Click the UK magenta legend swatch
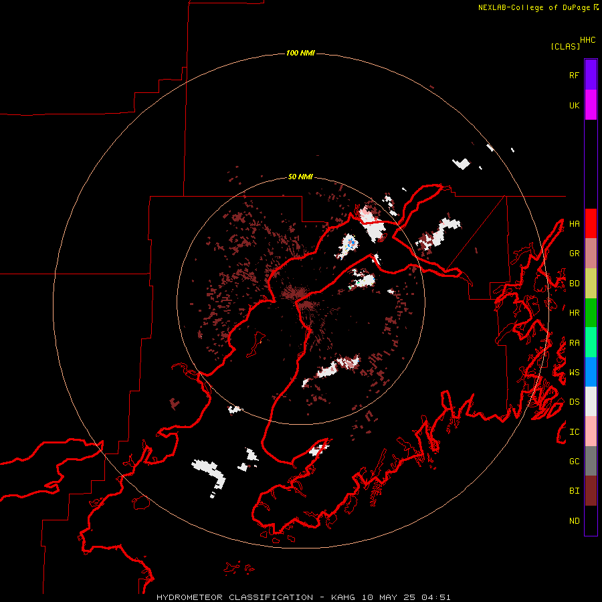Screen dimensions: 602x602 click(591, 105)
